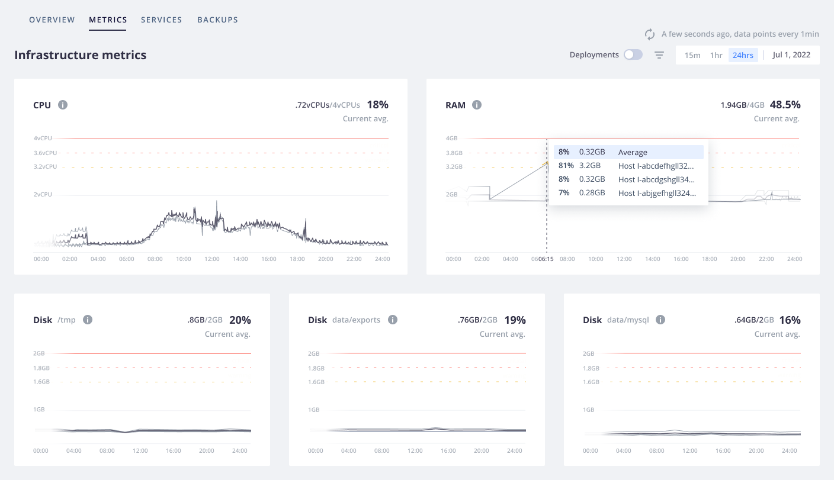Screen dimensions: 834x480
Task: Open the Jul 1, 2022 date picker
Action: (791, 55)
